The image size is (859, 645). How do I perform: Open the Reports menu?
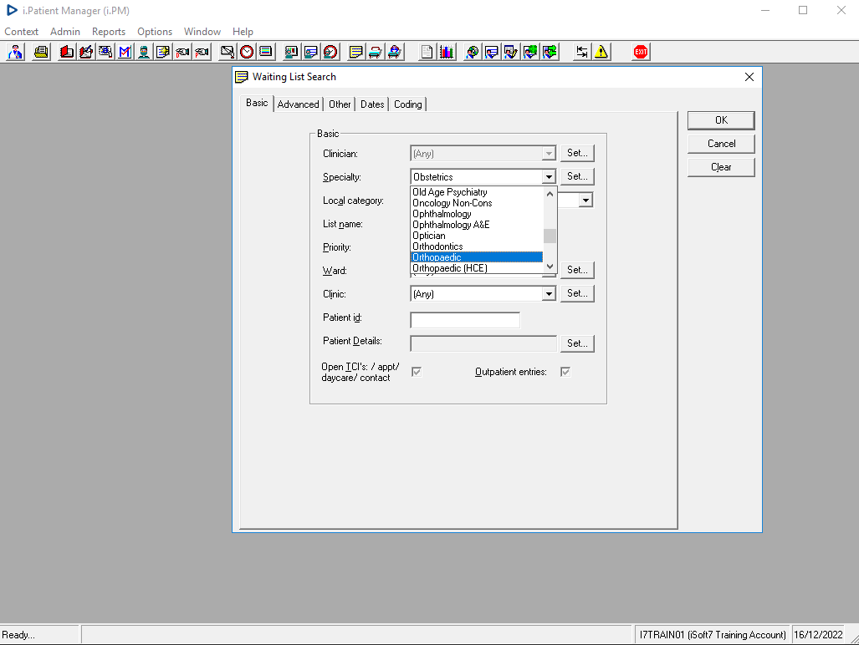pyautogui.click(x=109, y=32)
